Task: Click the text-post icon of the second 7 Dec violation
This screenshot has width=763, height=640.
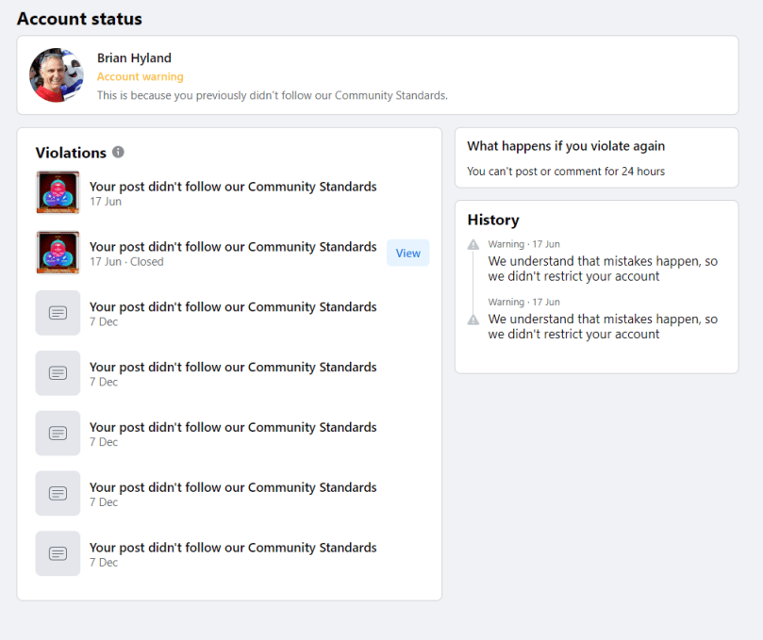Action: point(58,373)
